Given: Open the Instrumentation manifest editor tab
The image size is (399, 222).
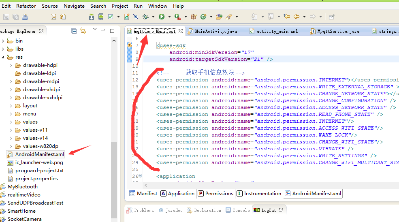Looking at the screenshot, I should 259,194.
